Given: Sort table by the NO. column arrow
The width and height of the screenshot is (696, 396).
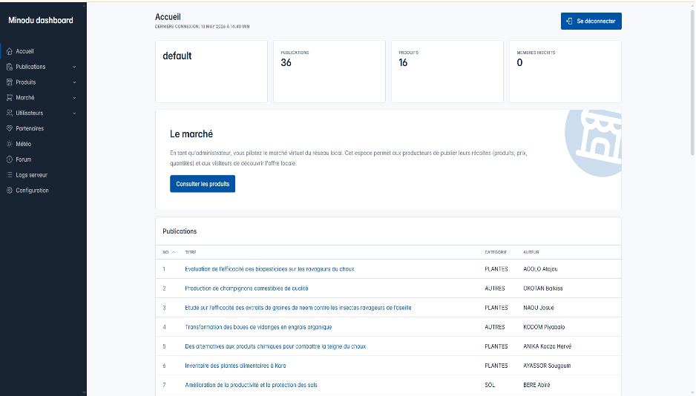Looking at the screenshot, I should 174,252.
